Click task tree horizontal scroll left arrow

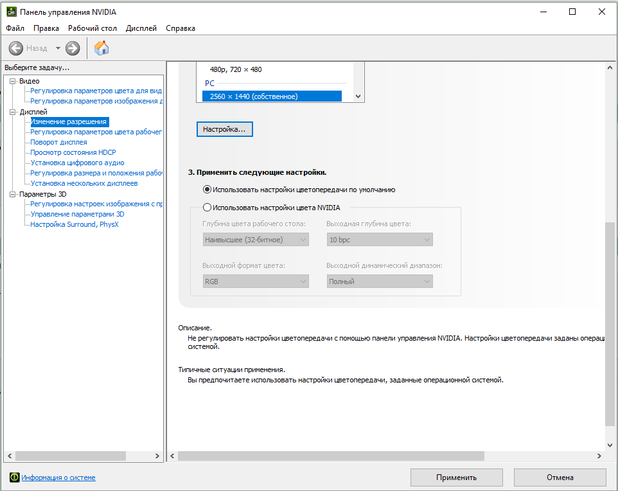coord(10,456)
